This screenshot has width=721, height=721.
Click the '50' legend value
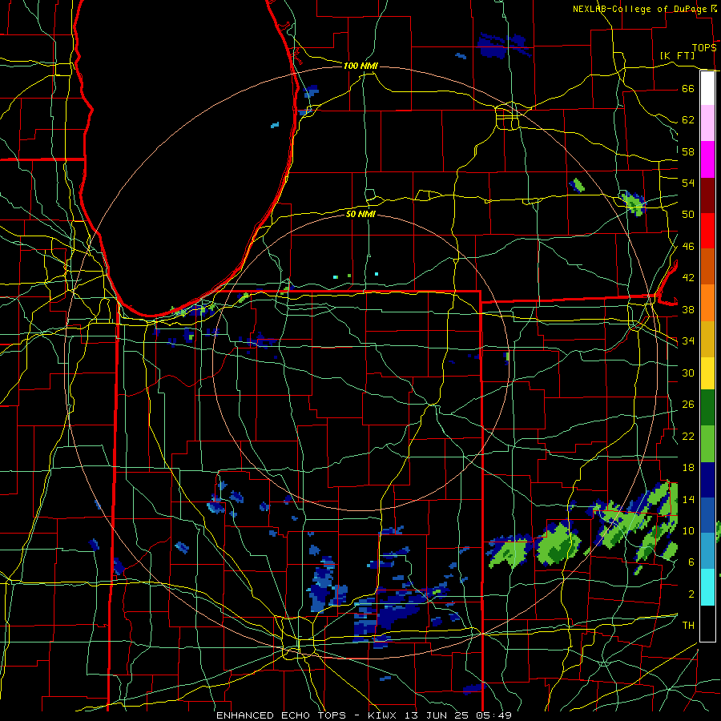pos(688,215)
